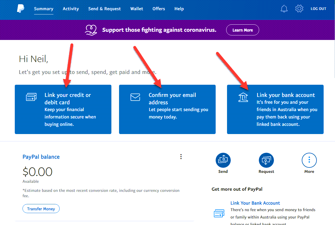Click the PayPal logo
Viewport: 335px width, 225px height.
point(20,9)
